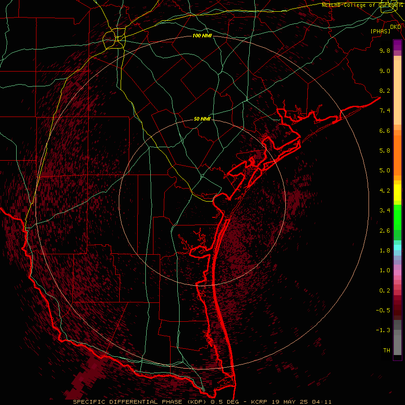Click the "6.6" scale value
The image size is (405, 405).
point(385,130)
